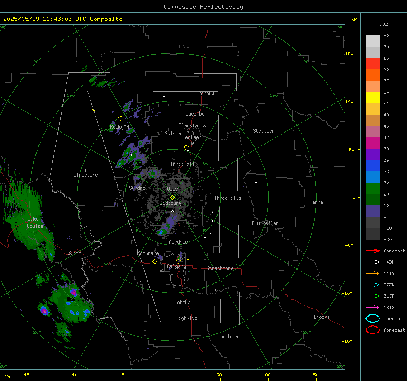Image resolution: width=407 pixels, height=381 pixels.
Task: Click the HighRiver label
Action: [188, 318]
